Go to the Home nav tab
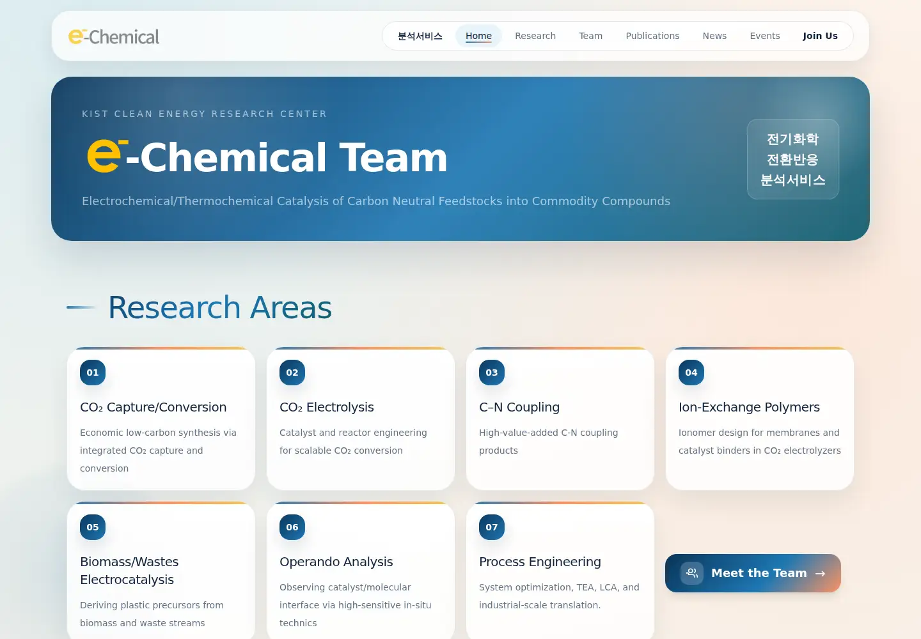This screenshot has width=921, height=639. (478, 36)
